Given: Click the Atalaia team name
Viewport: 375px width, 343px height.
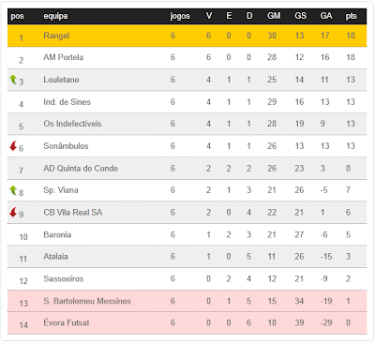Looking at the screenshot, I should click(55, 257).
